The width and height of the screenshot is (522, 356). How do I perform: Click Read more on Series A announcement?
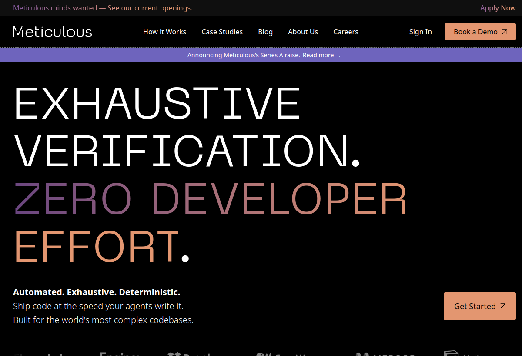pyautogui.click(x=322, y=55)
